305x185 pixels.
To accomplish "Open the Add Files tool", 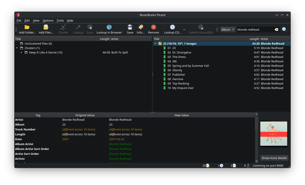I will (46, 29).
